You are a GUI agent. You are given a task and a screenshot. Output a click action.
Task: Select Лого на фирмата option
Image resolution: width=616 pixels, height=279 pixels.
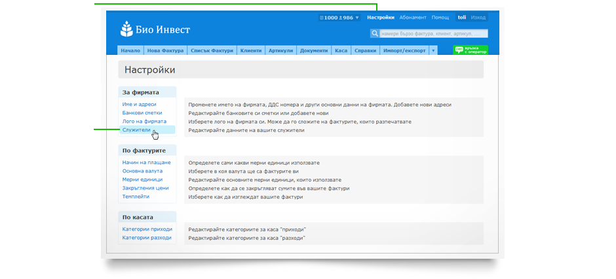point(144,122)
